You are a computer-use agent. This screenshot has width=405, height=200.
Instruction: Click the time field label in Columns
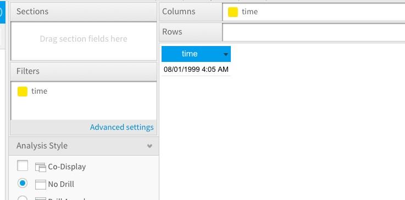250,12
